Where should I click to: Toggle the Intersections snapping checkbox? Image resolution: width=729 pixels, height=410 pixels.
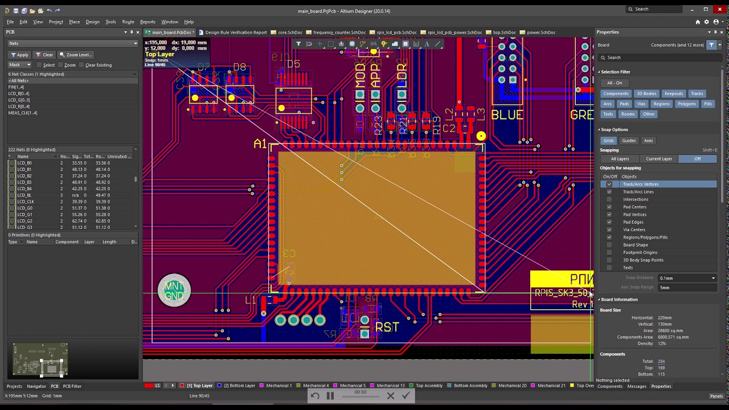tap(609, 199)
